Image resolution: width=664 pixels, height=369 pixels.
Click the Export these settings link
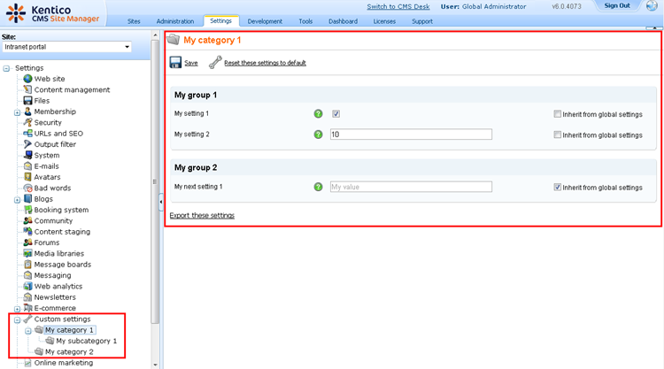click(x=202, y=215)
